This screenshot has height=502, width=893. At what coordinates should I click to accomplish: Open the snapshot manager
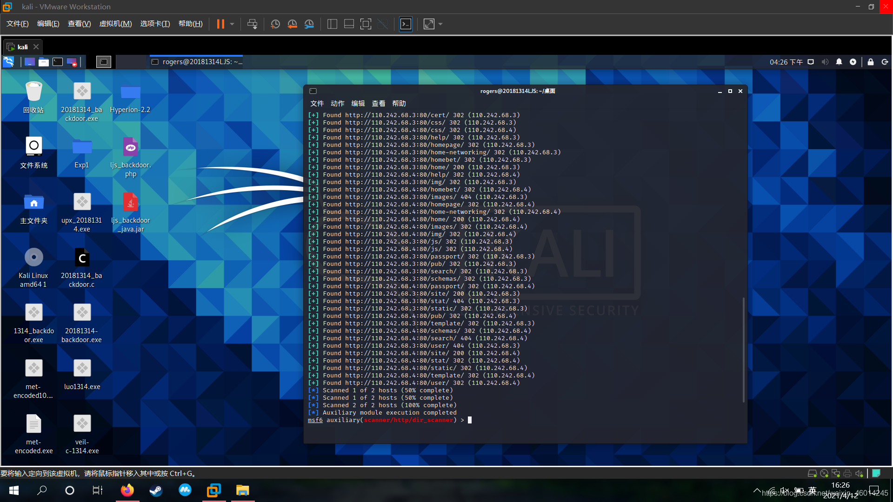309,24
